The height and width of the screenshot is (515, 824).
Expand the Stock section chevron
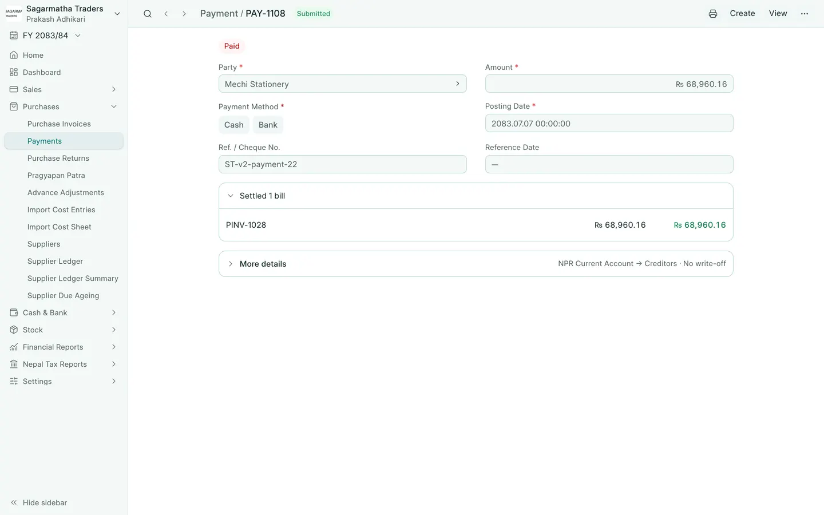[x=114, y=330]
